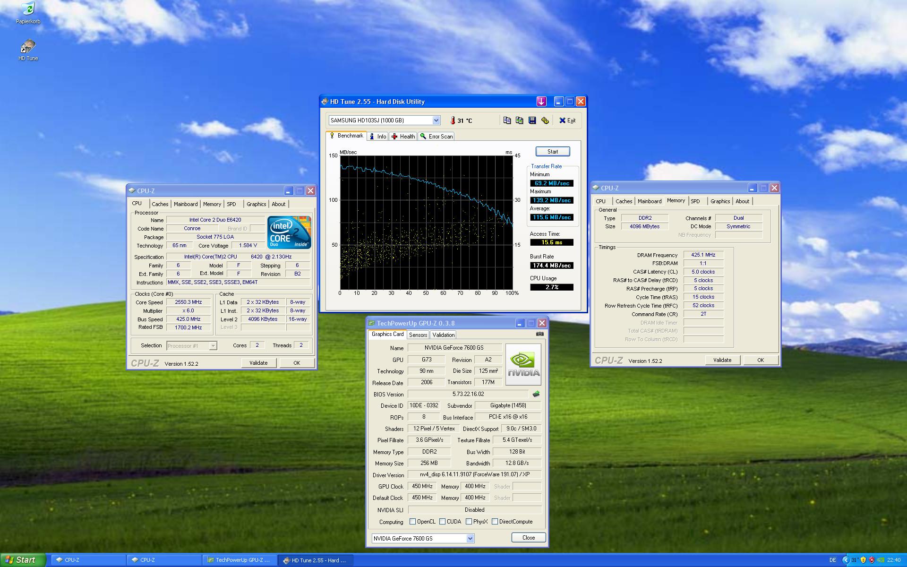
Task: Click the GPU-Z title bar icon
Action: (x=371, y=323)
